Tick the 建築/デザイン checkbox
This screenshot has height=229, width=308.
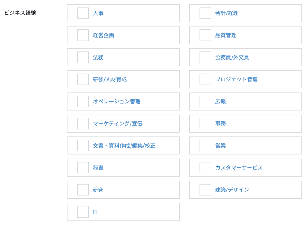click(x=205, y=190)
